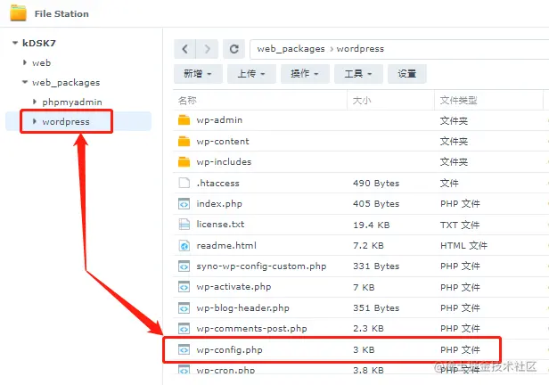The height and width of the screenshot is (385, 549).
Task: Refresh the folder listing with reload icon
Action: pos(234,49)
